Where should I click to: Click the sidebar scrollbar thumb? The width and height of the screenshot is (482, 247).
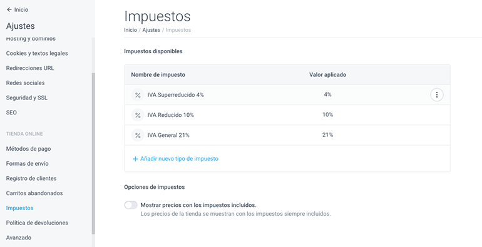pos(93,154)
